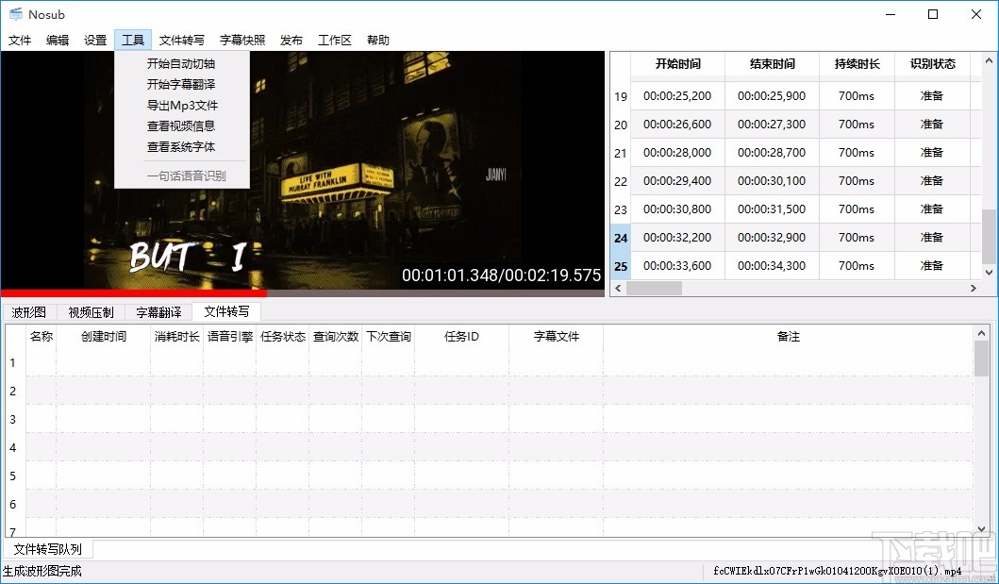Click start time 00:00:26,600

677,125
